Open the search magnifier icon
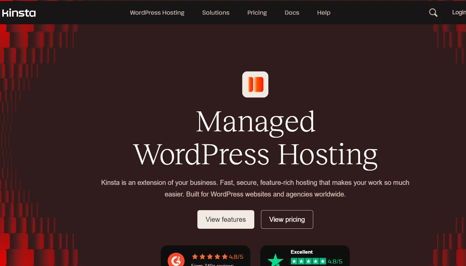The width and height of the screenshot is (466, 266). pyautogui.click(x=433, y=13)
